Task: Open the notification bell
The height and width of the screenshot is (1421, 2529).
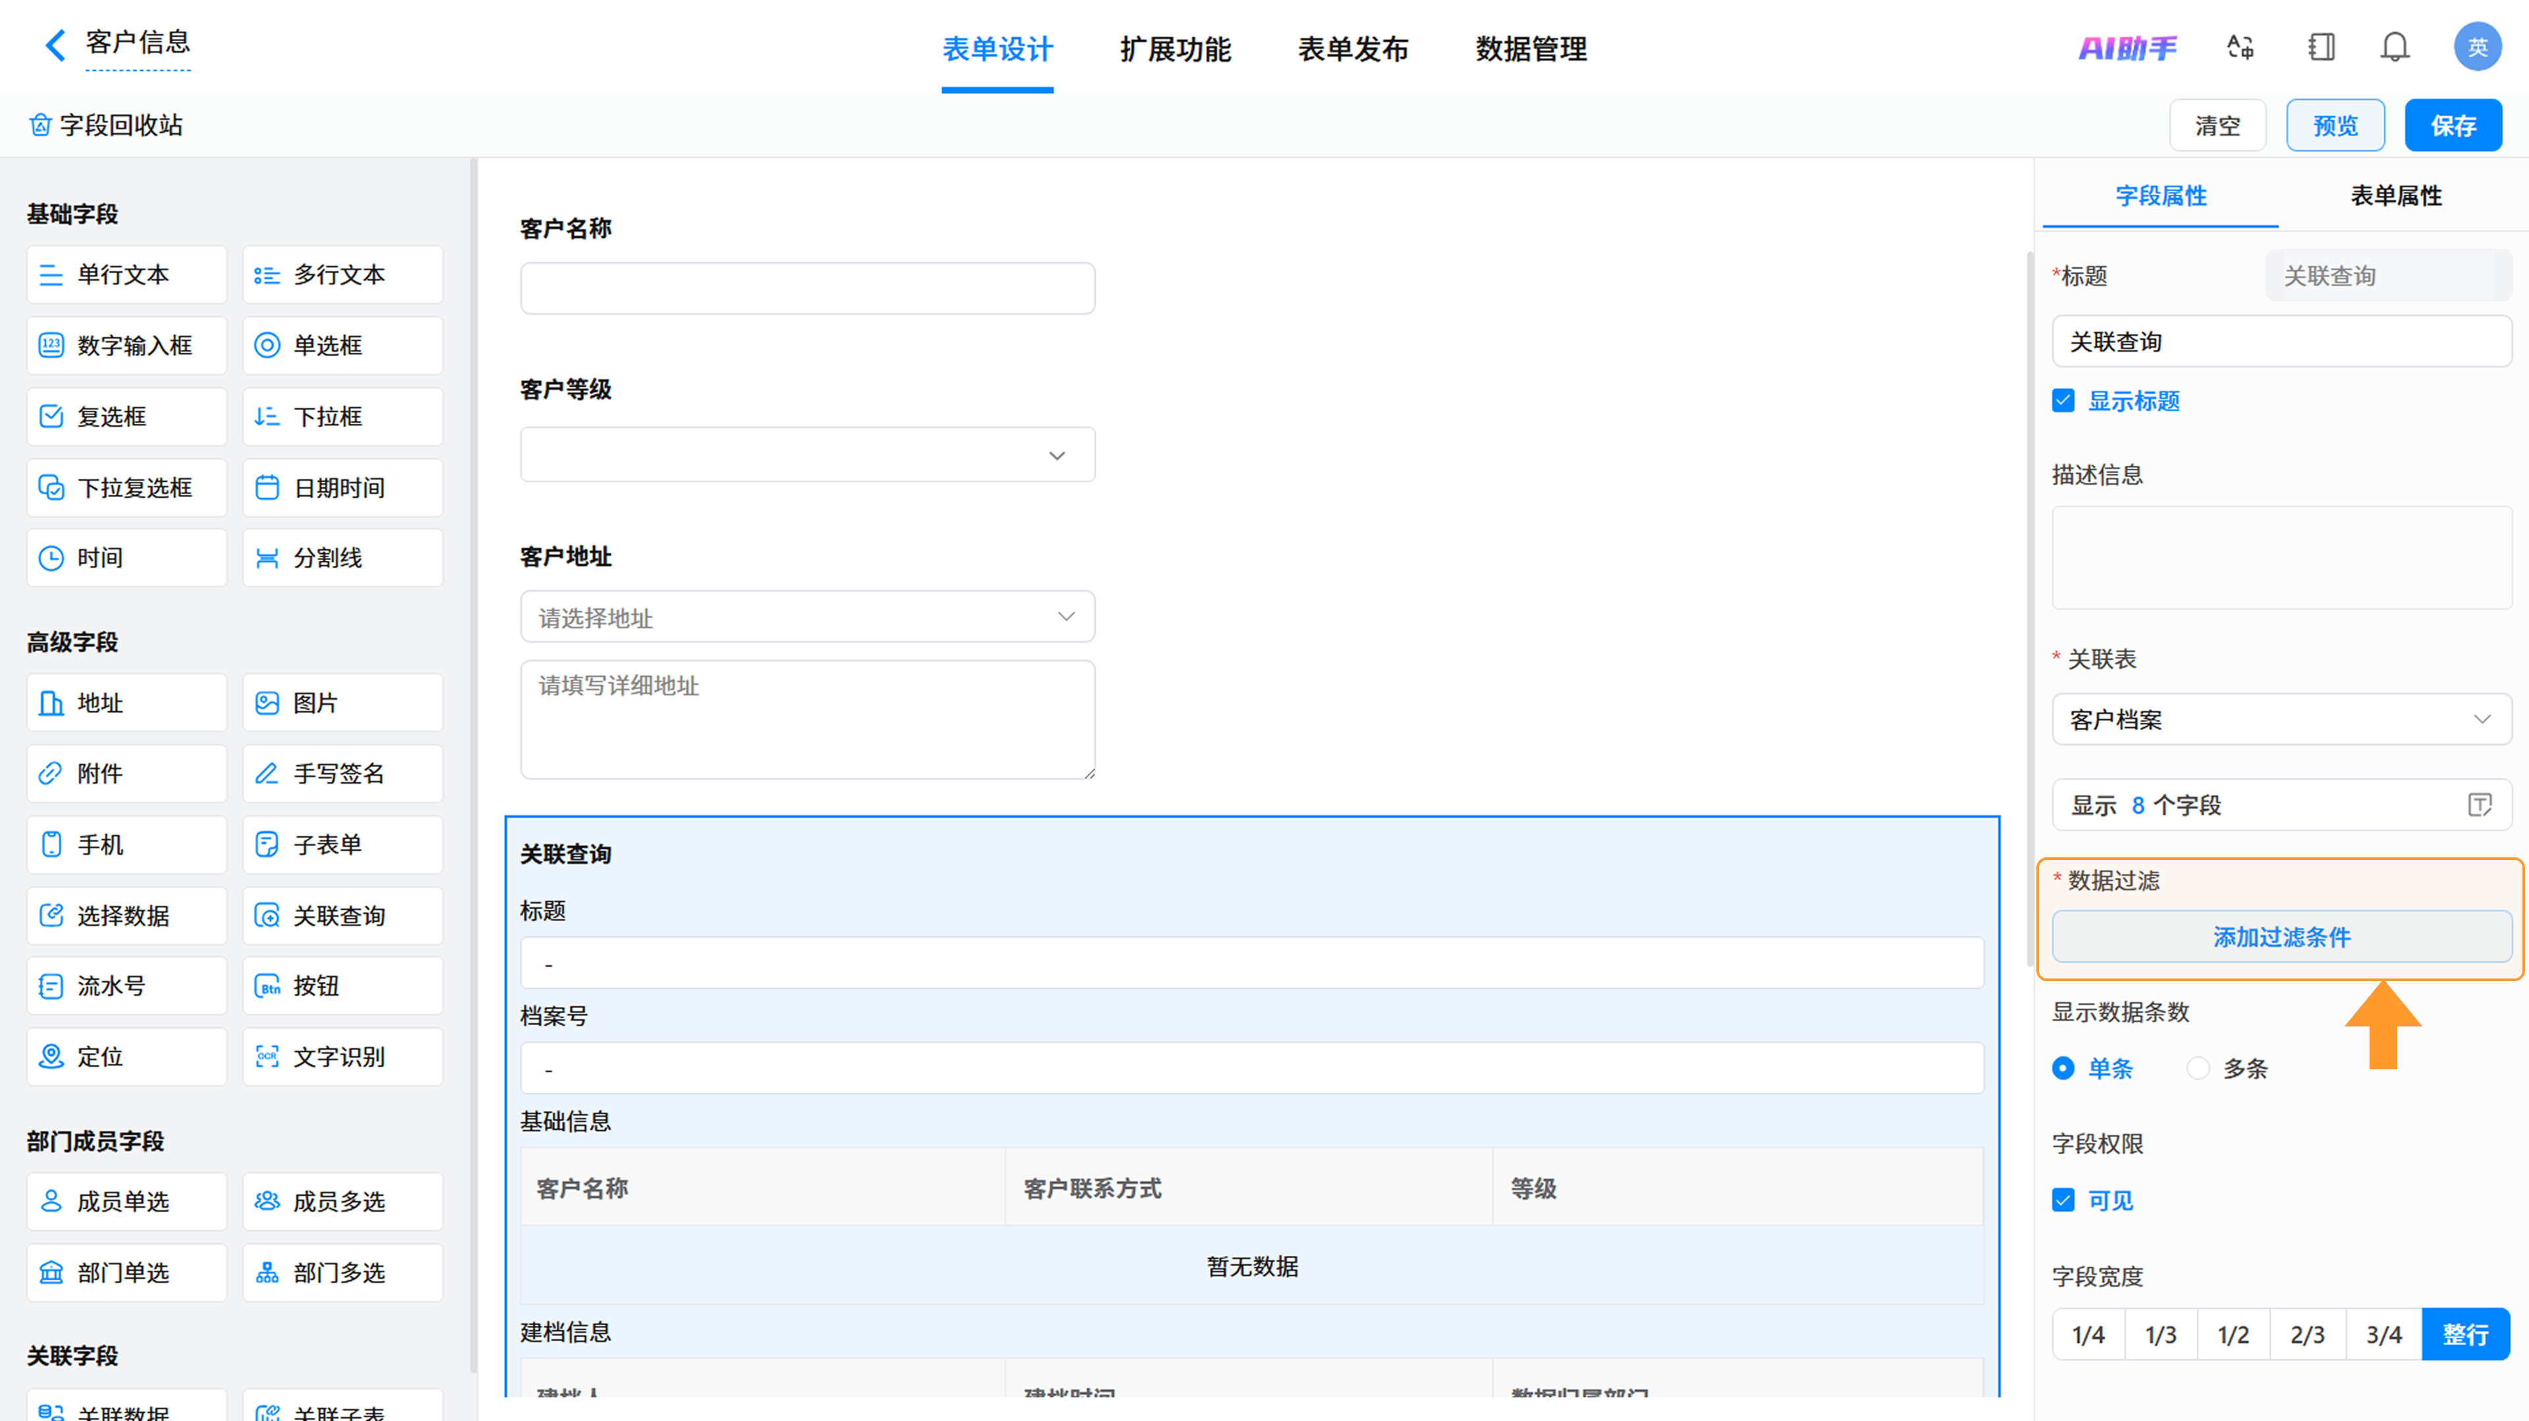Action: point(2395,47)
